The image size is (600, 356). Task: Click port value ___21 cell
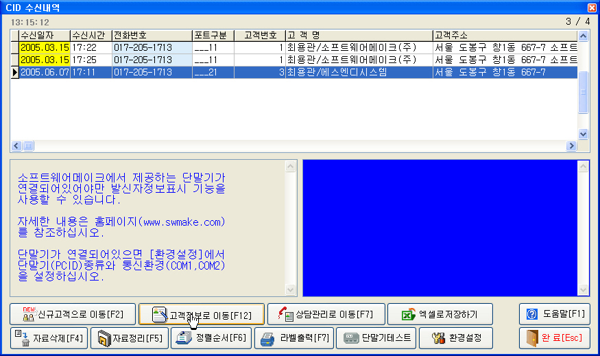(x=213, y=72)
